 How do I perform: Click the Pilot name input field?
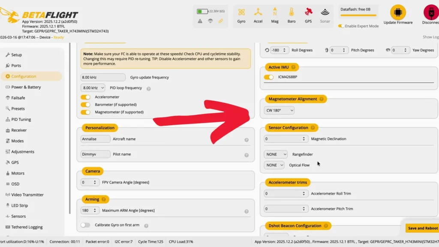[x=95, y=154]
